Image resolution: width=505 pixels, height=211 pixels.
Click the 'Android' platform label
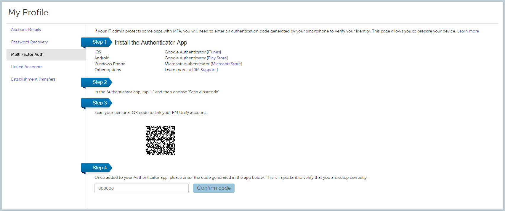102,58
